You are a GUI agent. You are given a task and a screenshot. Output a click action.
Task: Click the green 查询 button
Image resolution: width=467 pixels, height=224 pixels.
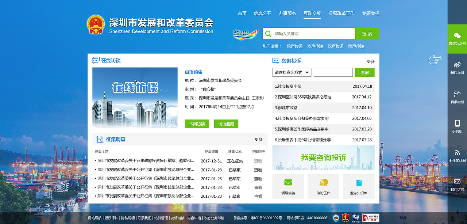tap(365, 72)
